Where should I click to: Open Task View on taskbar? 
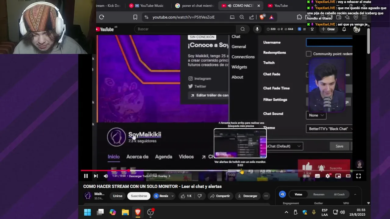click(x=100, y=212)
